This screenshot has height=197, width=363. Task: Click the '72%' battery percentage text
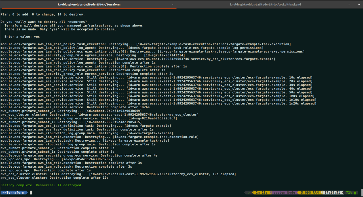349,193
